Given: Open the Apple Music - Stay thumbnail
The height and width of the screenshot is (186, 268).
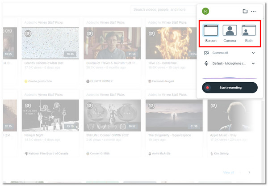Looking at the screenshot, I should pos(231,115).
